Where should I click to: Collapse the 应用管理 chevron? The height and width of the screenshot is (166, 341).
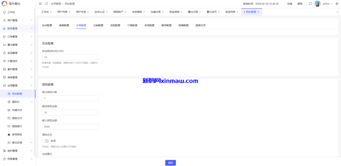click(x=32, y=86)
